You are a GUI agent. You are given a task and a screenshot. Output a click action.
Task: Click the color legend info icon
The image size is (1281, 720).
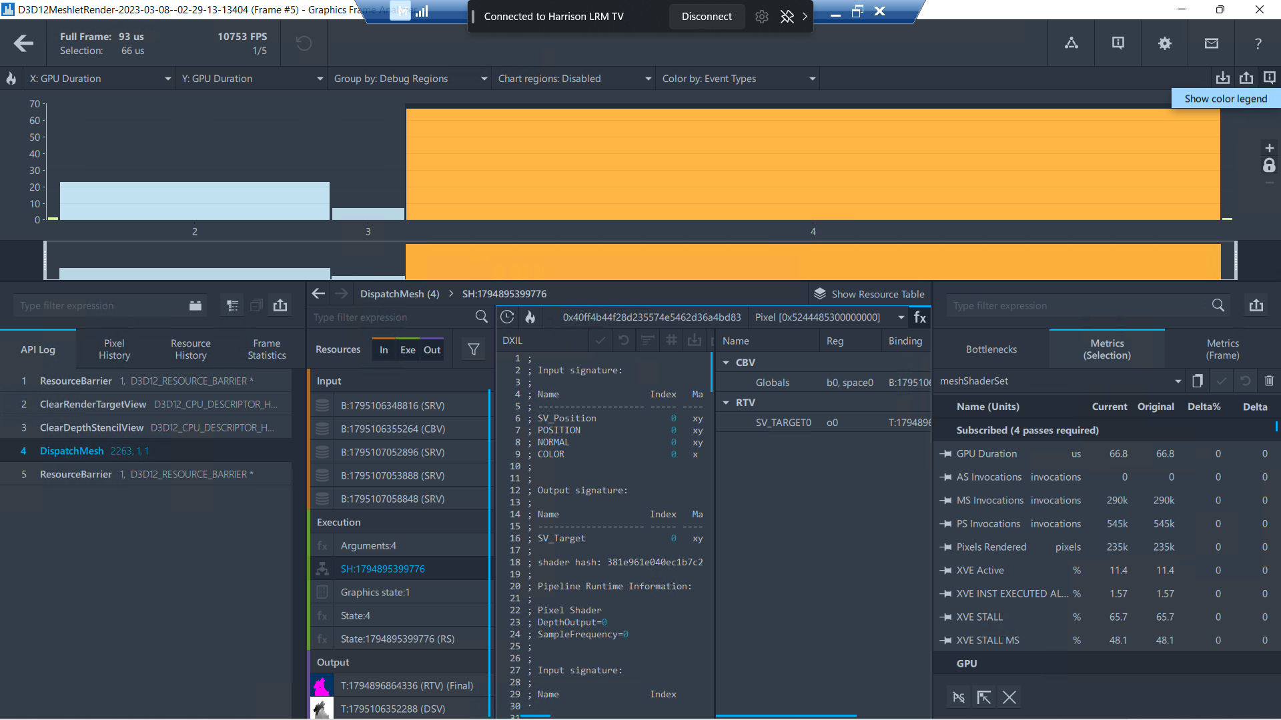1270,78
